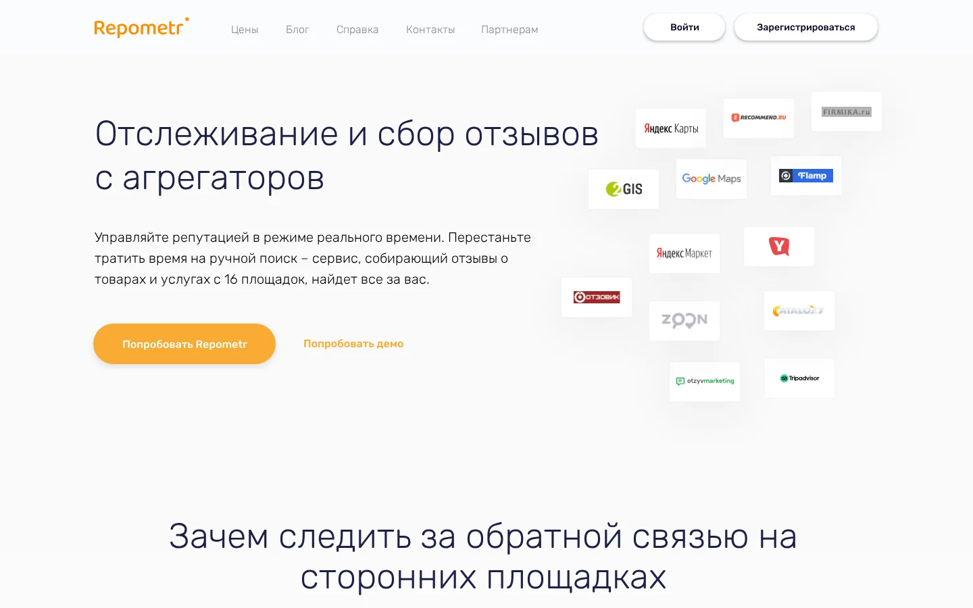This screenshot has height=608, width=973.
Task: Select the Catalogy logo card
Action: [x=799, y=311]
